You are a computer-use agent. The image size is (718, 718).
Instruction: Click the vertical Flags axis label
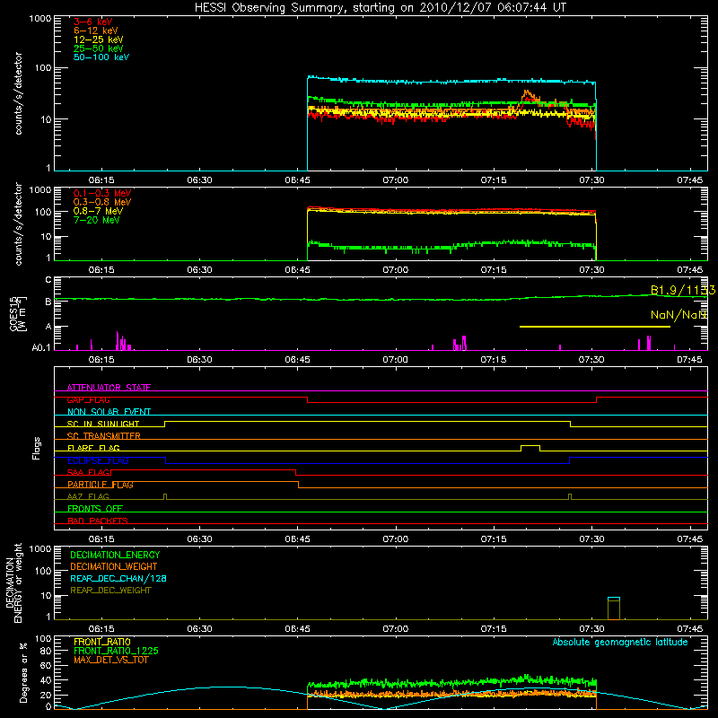click(x=37, y=448)
